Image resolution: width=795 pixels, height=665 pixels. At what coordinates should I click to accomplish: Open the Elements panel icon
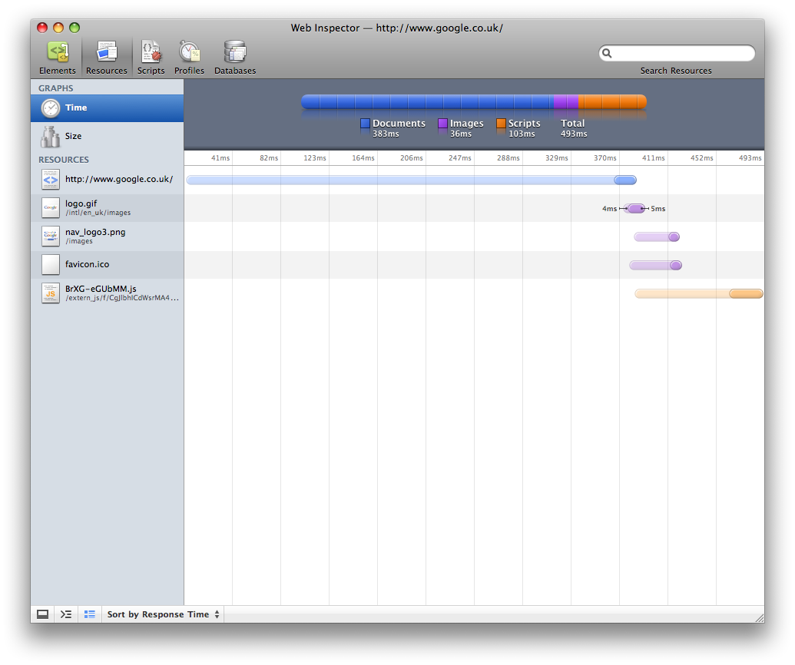(58, 52)
